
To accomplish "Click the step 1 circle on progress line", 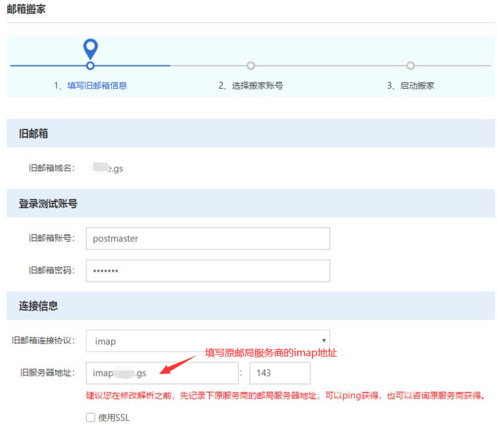I will coord(91,65).
